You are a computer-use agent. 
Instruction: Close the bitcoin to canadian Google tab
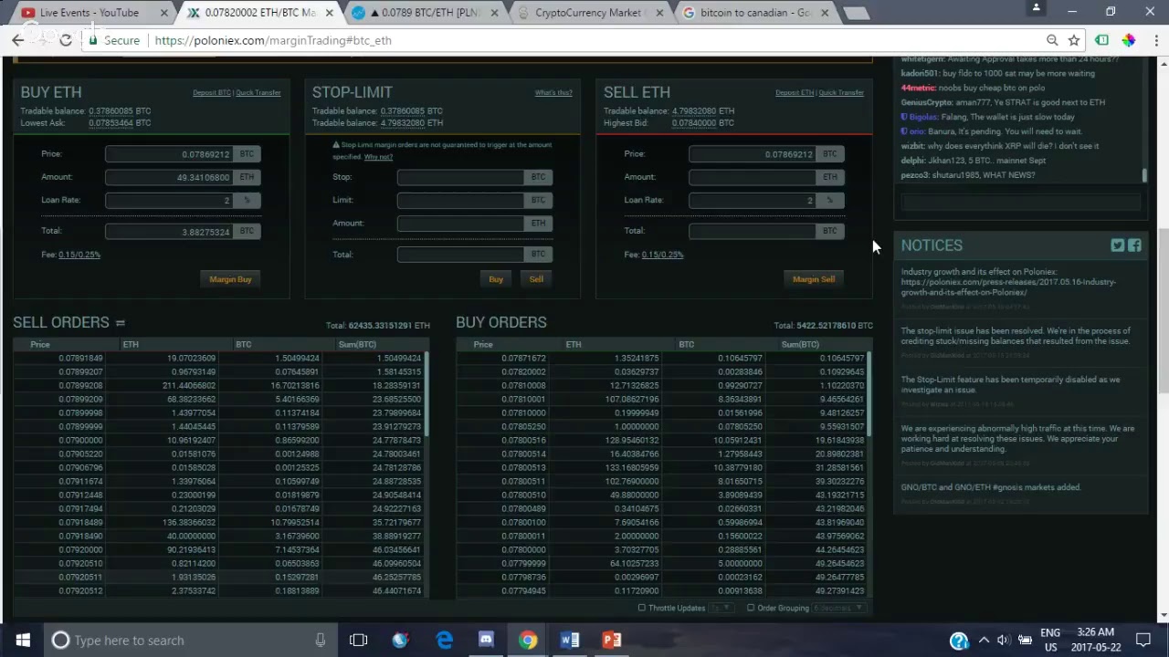click(825, 13)
